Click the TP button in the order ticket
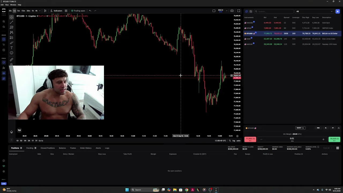Image resolution: width=343 pixels, height=193 pixels. coord(333,128)
